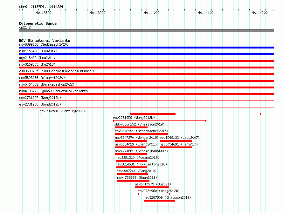Viewport: 283px width, 213px height.
Task: Click the ruler tick at 40114100
Action: coord(206,10)
